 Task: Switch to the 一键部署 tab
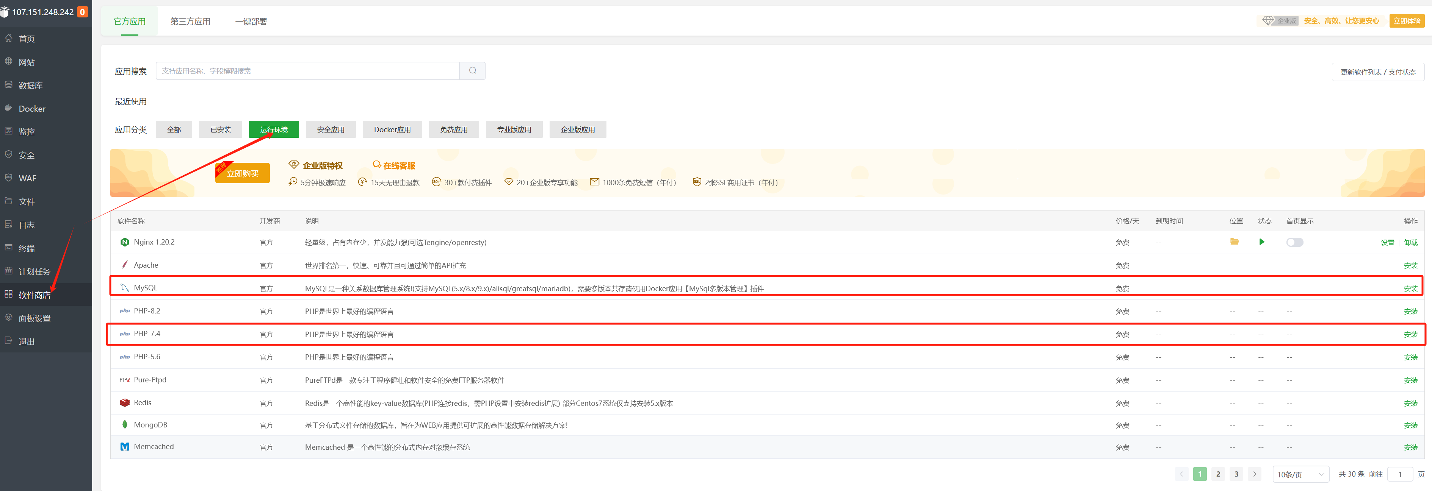(251, 21)
